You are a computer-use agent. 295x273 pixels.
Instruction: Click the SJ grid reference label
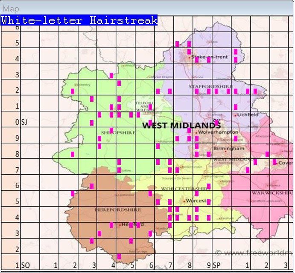point(24,122)
